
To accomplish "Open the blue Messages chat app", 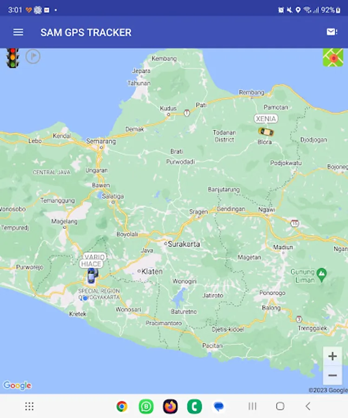I will click(219, 406).
